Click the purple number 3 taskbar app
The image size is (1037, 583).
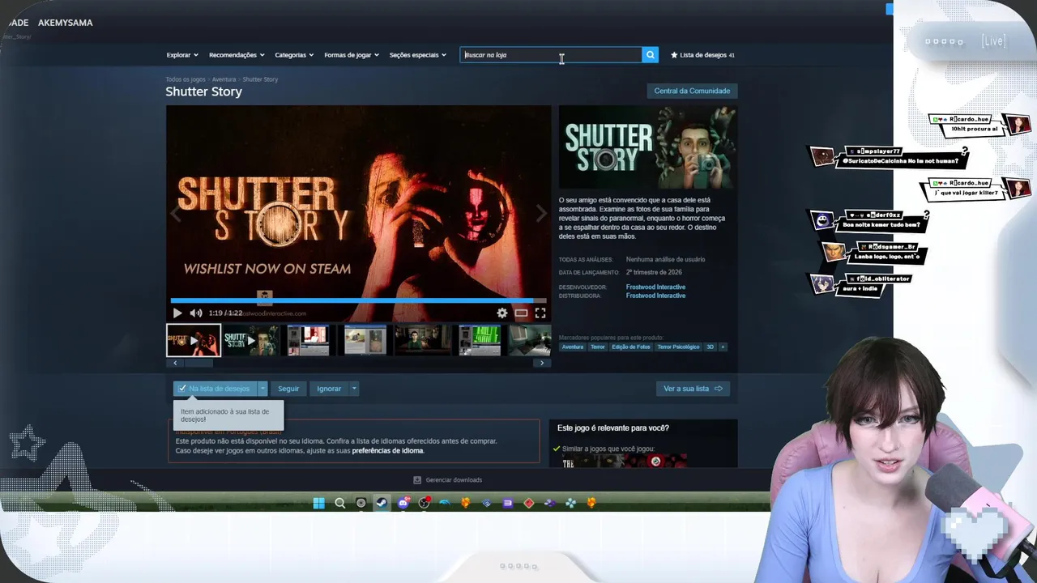508,503
